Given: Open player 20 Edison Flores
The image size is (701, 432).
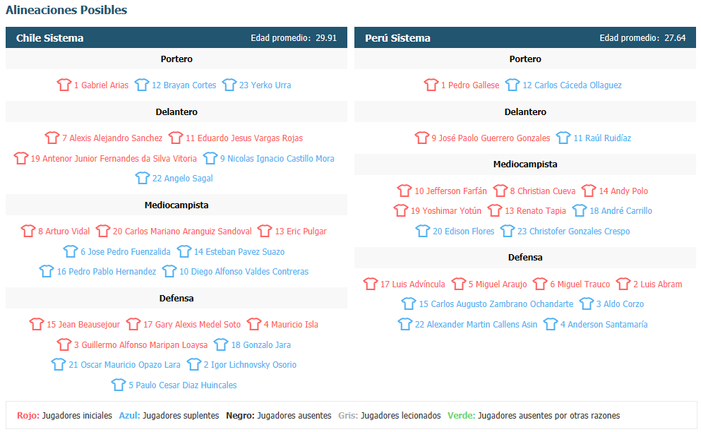Looking at the screenshot, I should click(464, 232).
